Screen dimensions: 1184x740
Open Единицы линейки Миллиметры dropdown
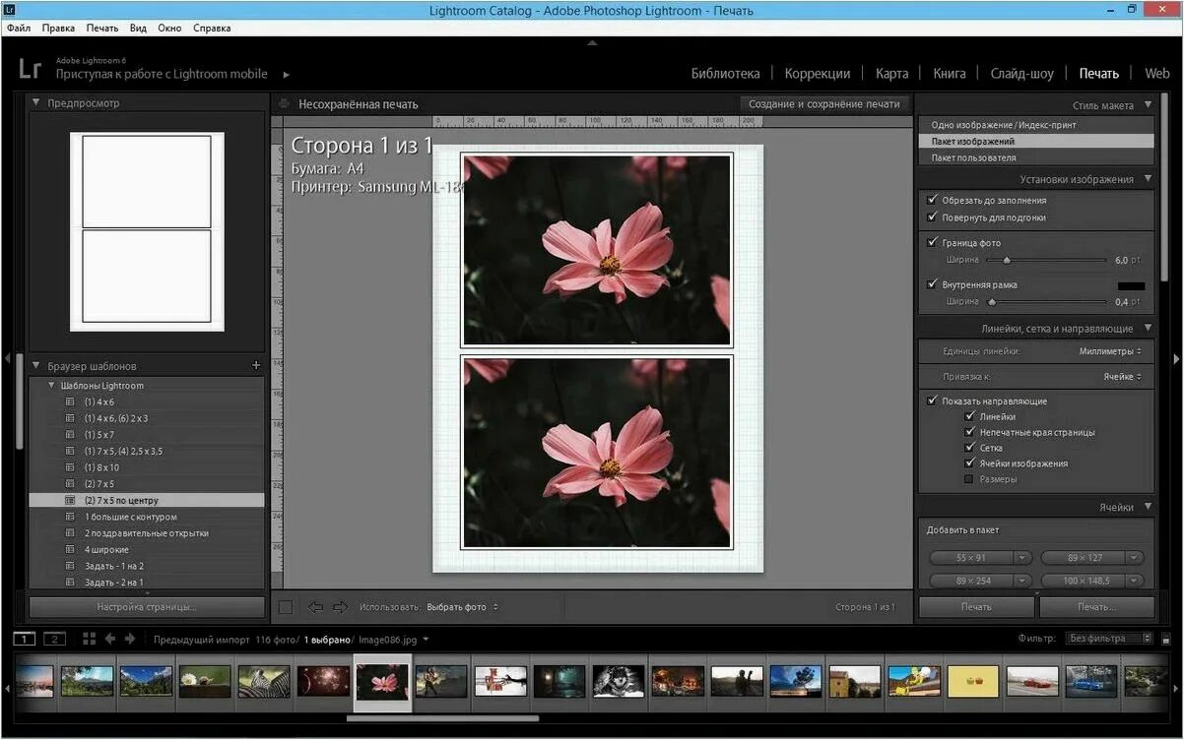[1110, 351]
